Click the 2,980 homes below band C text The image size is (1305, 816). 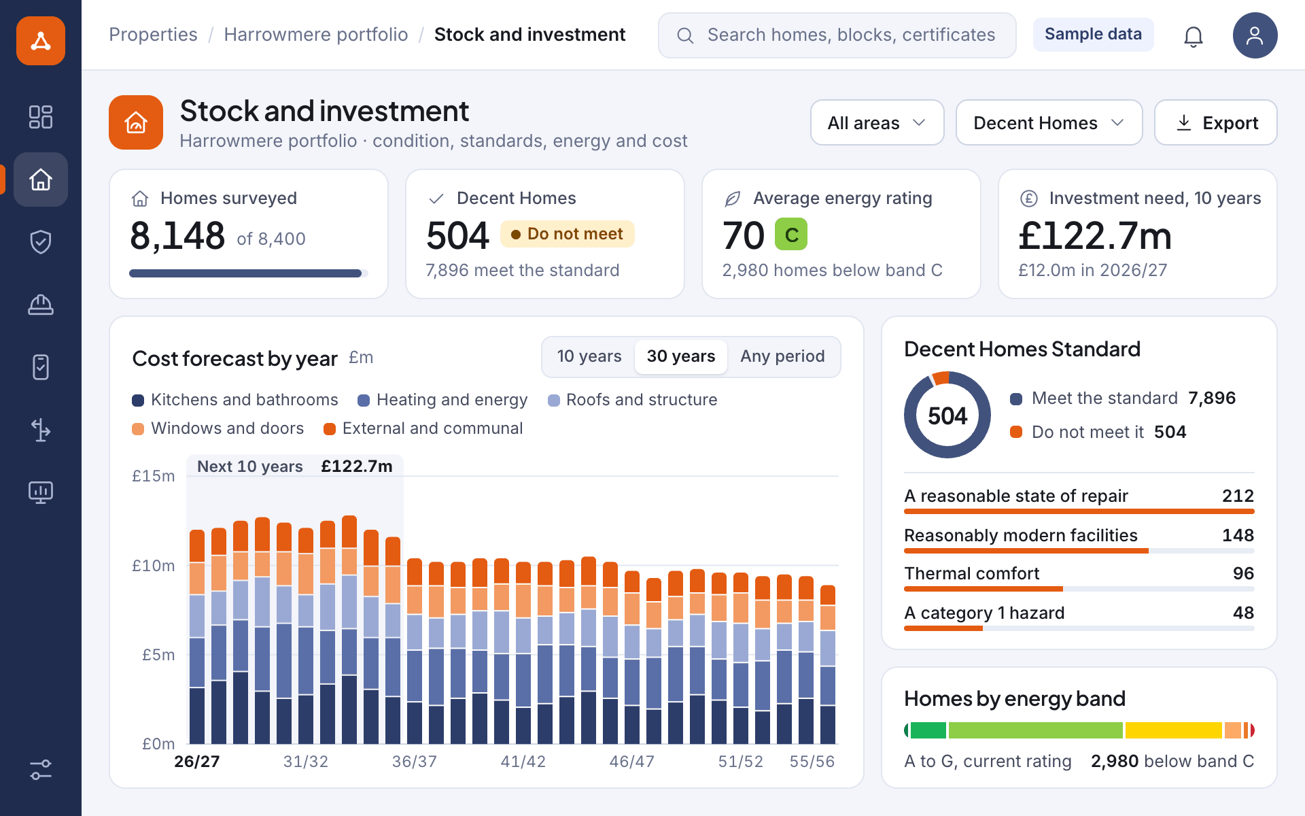point(832,271)
